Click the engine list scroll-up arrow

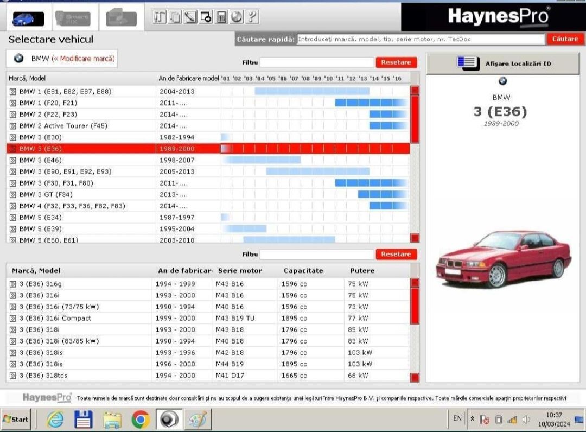[415, 283]
